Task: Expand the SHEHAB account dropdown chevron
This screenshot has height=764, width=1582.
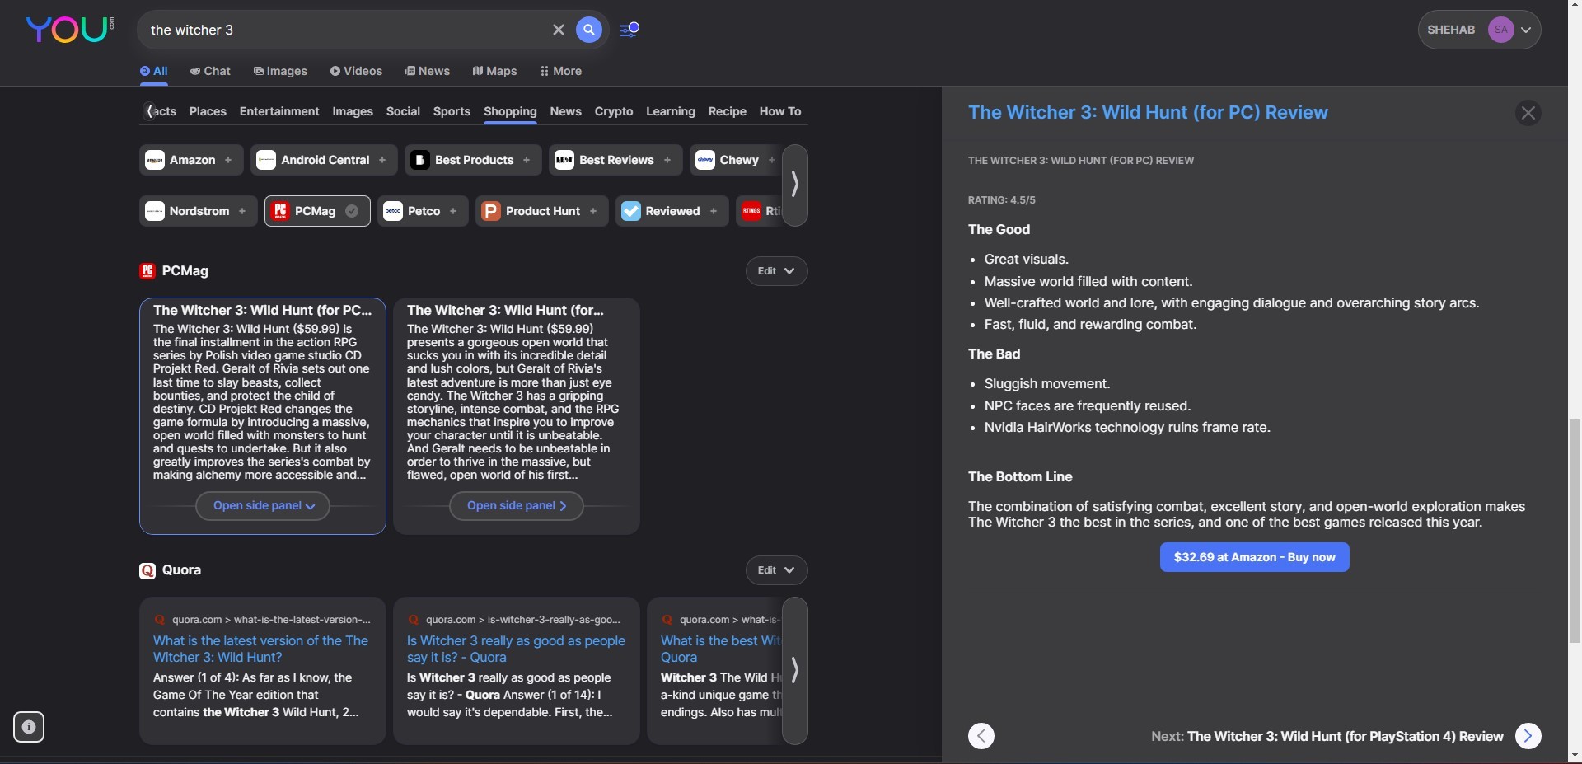Action: tap(1526, 30)
